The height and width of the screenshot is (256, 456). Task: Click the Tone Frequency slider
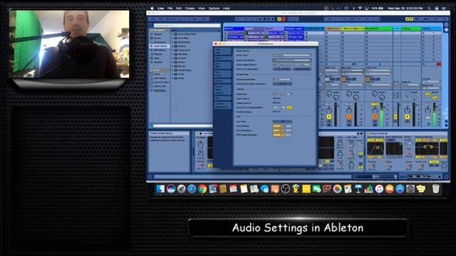pos(282,130)
